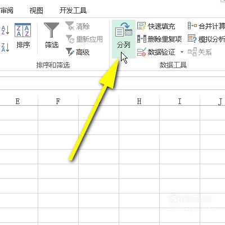The width and height of the screenshot is (225, 225).
Task: Open the 模拟分析 what-if analysis menu
Action: click(206, 39)
